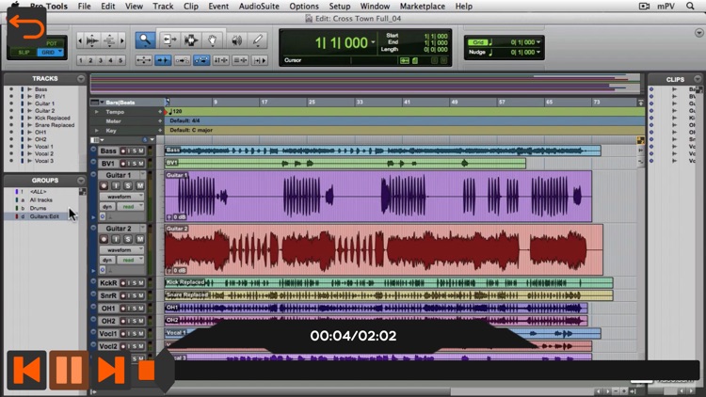Select Kick Replaced in Tracks list
706x397 pixels.
(x=52, y=118)
